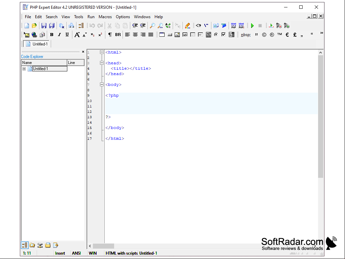The height and width of the screenshot is (259, 345).
Task: Close the Code Explorer panel
Action: point(83,52)
